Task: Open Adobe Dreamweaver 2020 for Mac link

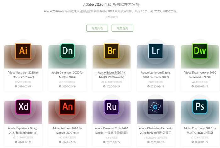Action: click(200, 75)
